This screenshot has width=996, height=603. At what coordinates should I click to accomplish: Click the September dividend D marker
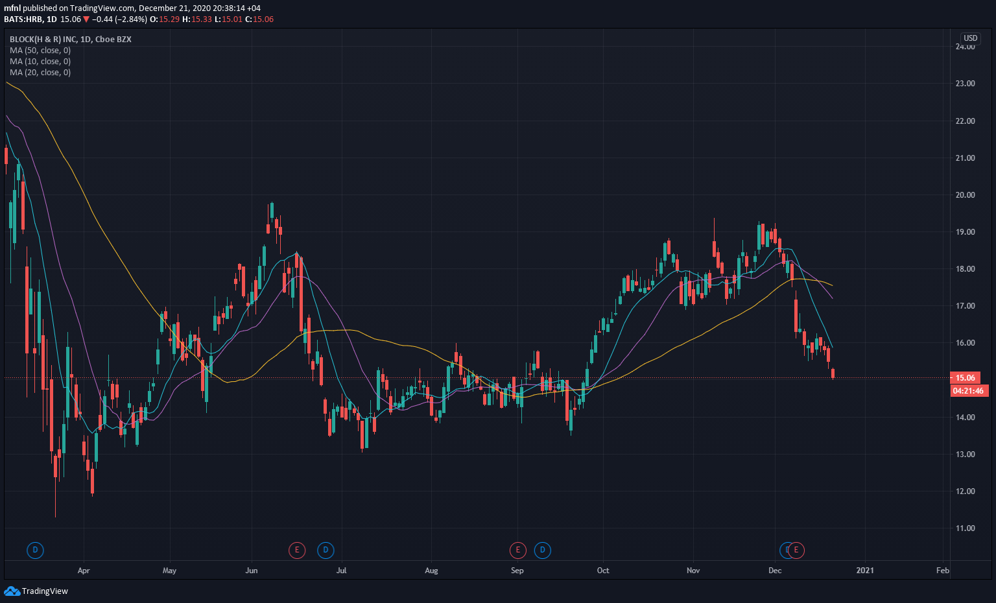point(542,550)
